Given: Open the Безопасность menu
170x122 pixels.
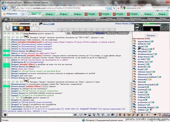Looking at the screenshot, I should pyautogui.click(x=135, y=18).
